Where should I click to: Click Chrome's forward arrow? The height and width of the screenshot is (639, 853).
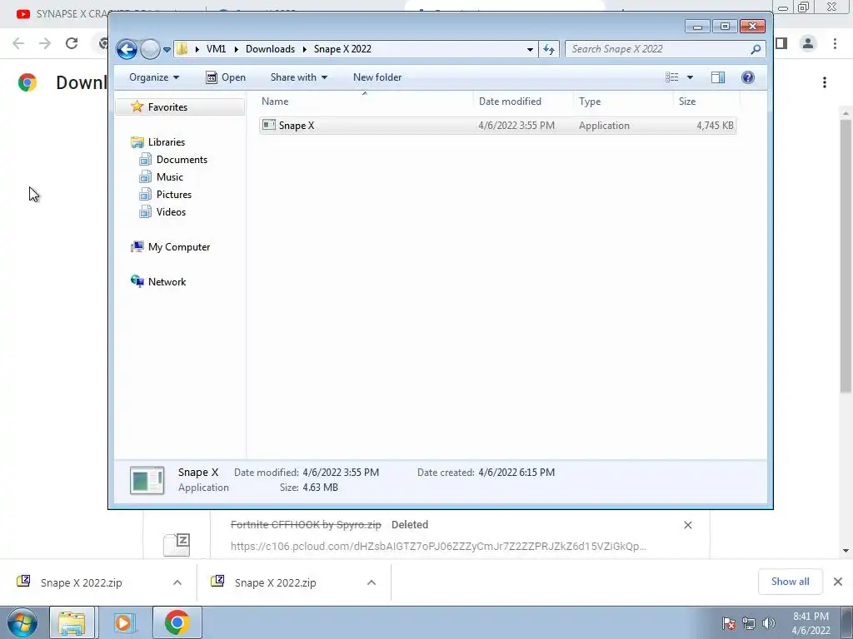(45, 43)
